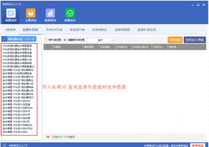Image resolution: width=209 pixels, height=147 pixels.
Task: Click the row 中长款宽松腰连衣裙夏大码
Action: 17,60
